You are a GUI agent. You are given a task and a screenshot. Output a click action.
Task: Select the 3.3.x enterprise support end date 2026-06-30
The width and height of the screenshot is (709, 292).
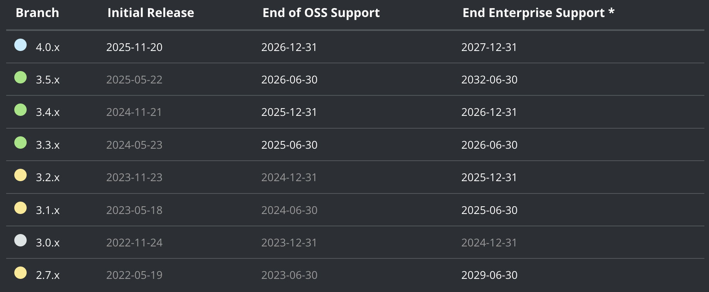tap(489, 145)
